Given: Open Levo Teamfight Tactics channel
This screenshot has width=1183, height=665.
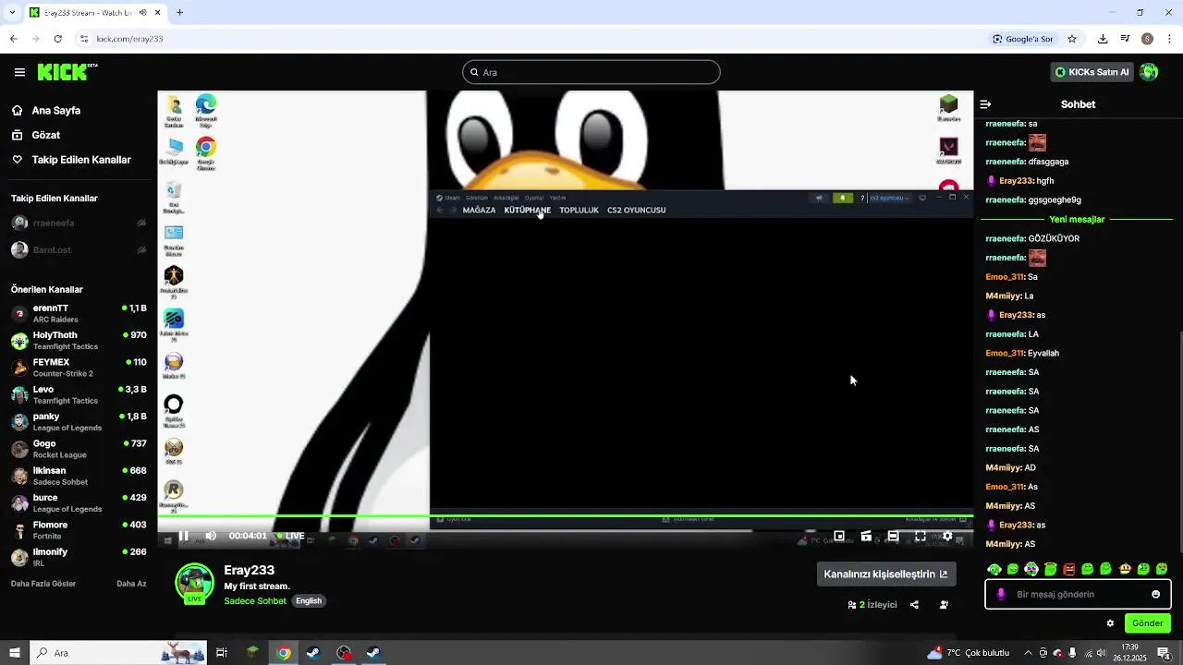Looking at the screenshot, I should click(79, 394).
